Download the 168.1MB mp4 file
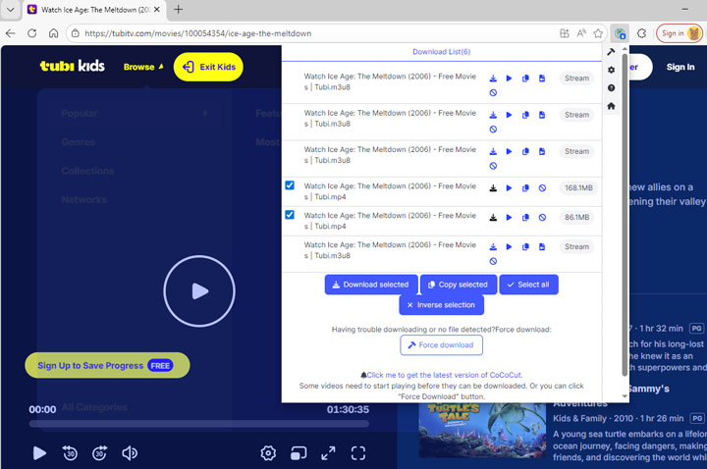707x469 pixels. 493,188
